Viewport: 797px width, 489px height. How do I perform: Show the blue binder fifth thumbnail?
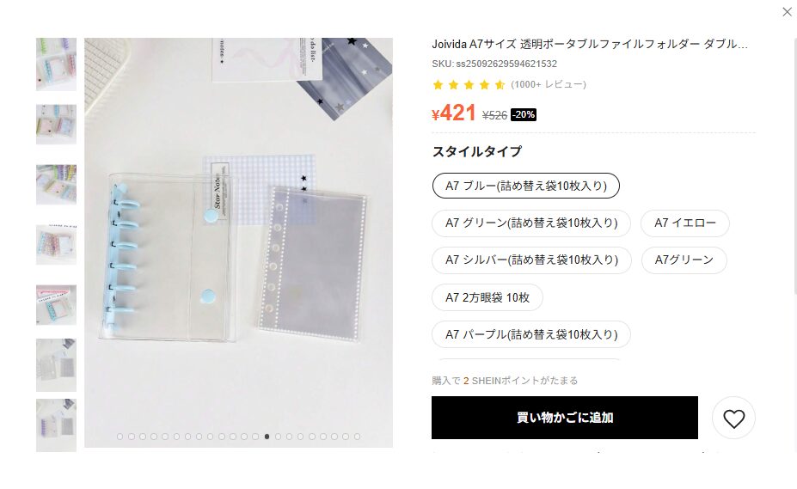[57, 304]
